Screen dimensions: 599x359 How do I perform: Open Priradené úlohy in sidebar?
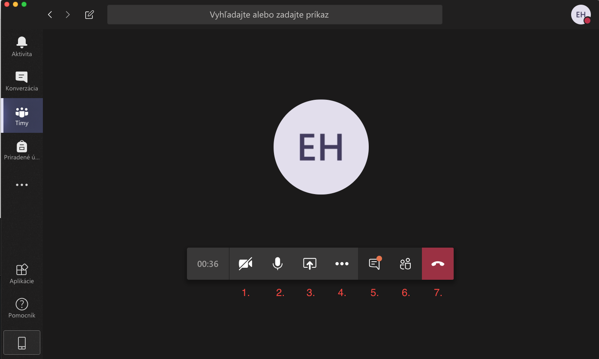point(22,150)
